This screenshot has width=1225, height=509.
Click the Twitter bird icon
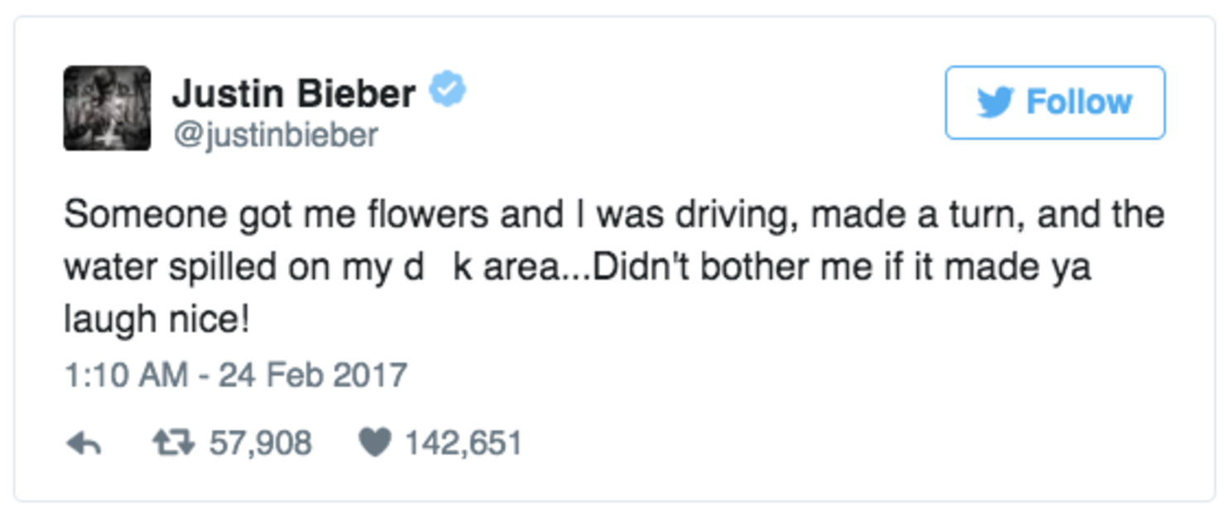pos(995,102)
